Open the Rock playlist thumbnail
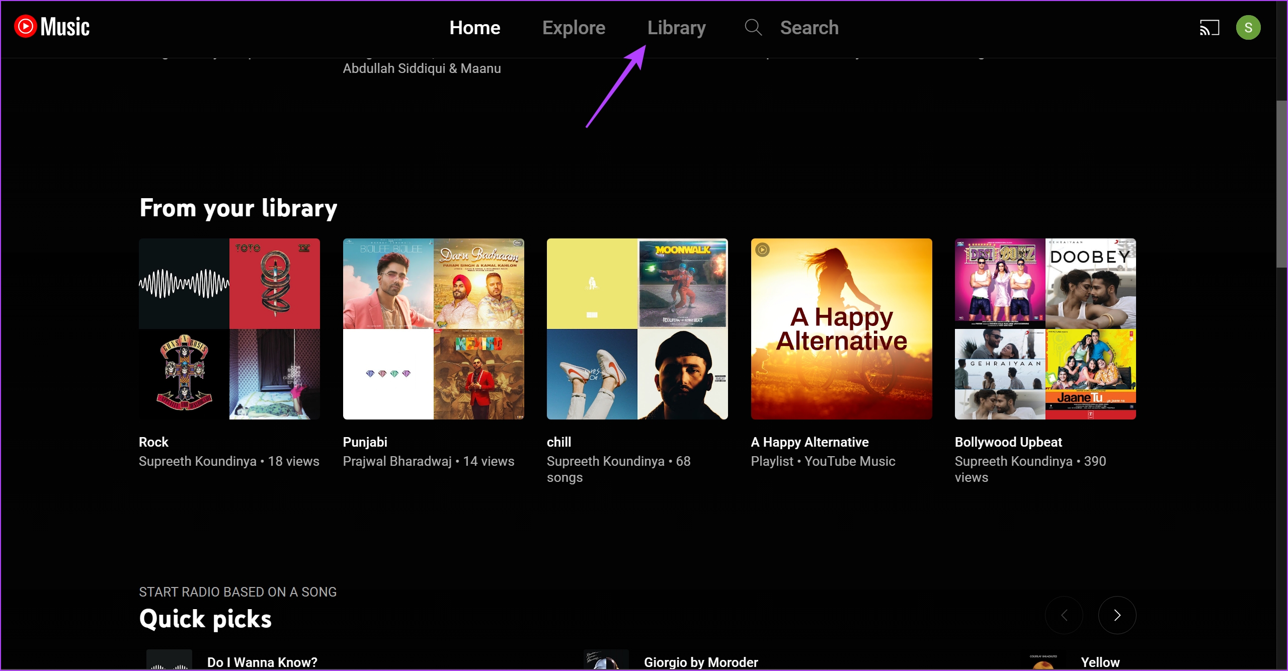The height and width of the screenshot is (671, 1288). [x=229, y=329]
